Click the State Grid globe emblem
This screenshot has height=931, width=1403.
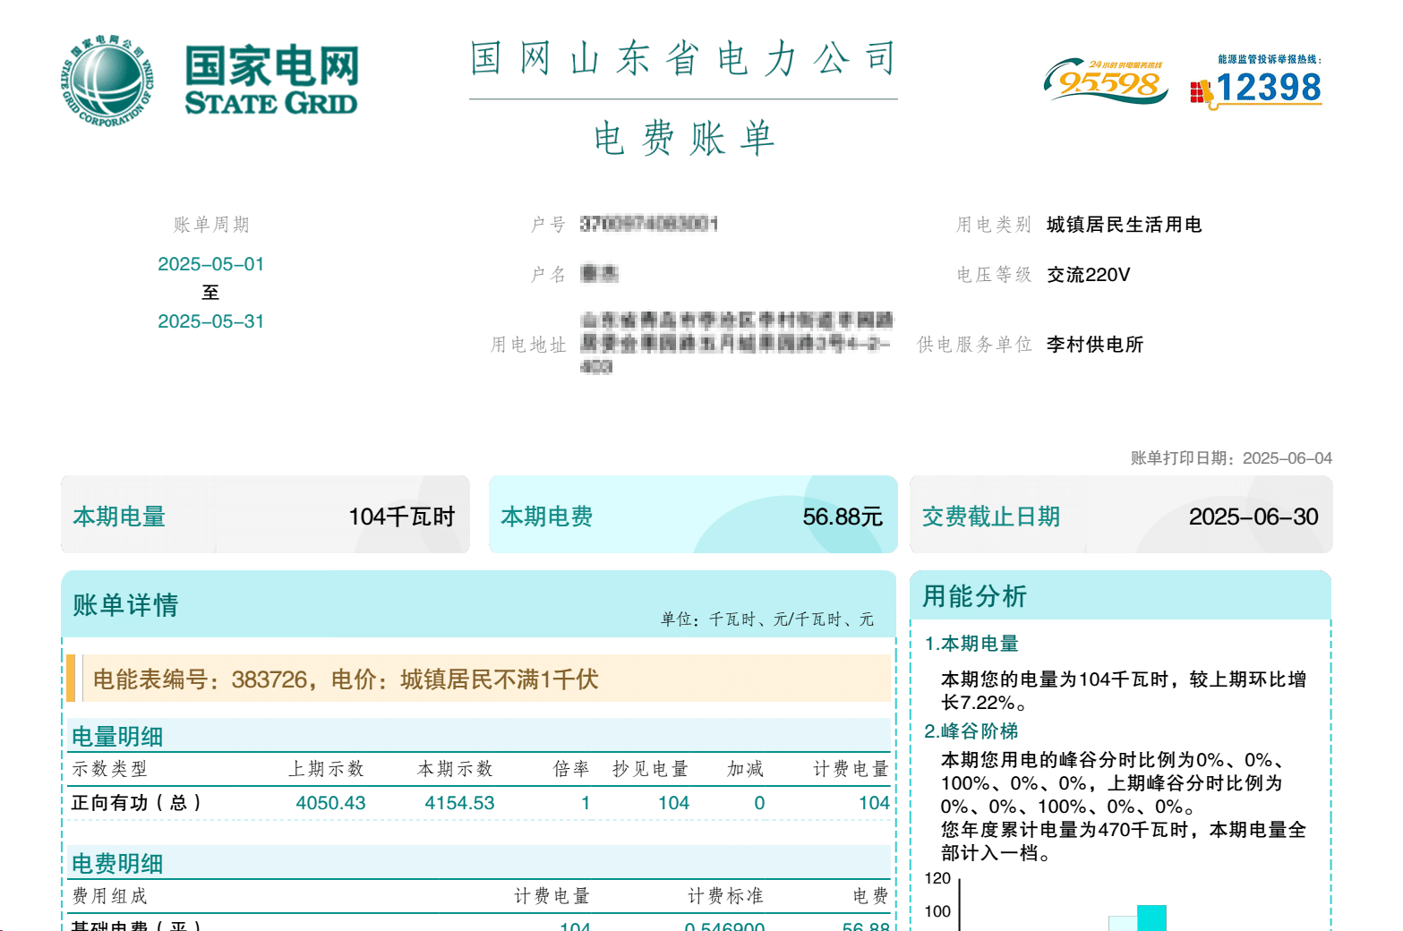pyautogui.click(x=107, y=81)
